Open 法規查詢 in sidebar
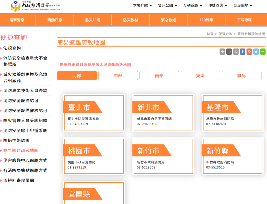Viewport: 267px width, 204px height. [x=12, y=48]
